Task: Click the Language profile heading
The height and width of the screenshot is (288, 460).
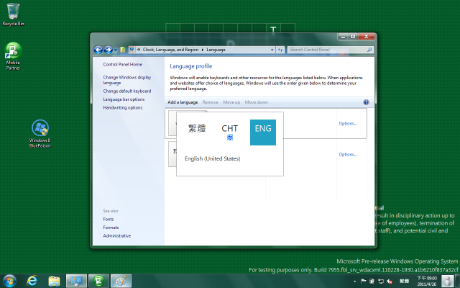Action: (x=191, y=66)
